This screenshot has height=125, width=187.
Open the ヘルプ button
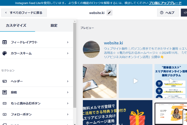click(x=168, y=12)
